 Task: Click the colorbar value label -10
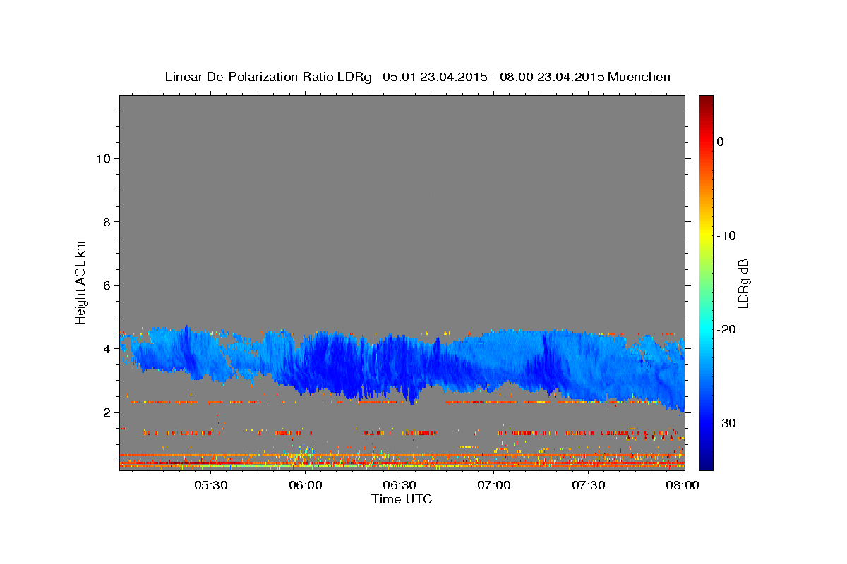pos(726,235)
